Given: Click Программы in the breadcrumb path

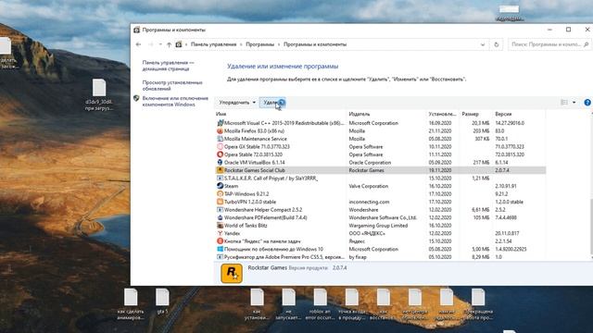Looking at the screenshot, I should pyautogui.click(x=259, y=44).
